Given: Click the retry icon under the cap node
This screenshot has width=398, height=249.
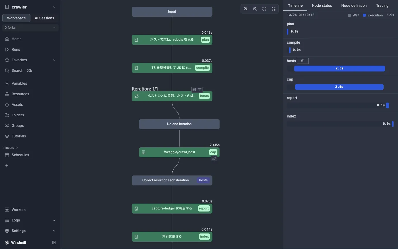Looking at the screenshot, I should [x=214, y=158].
